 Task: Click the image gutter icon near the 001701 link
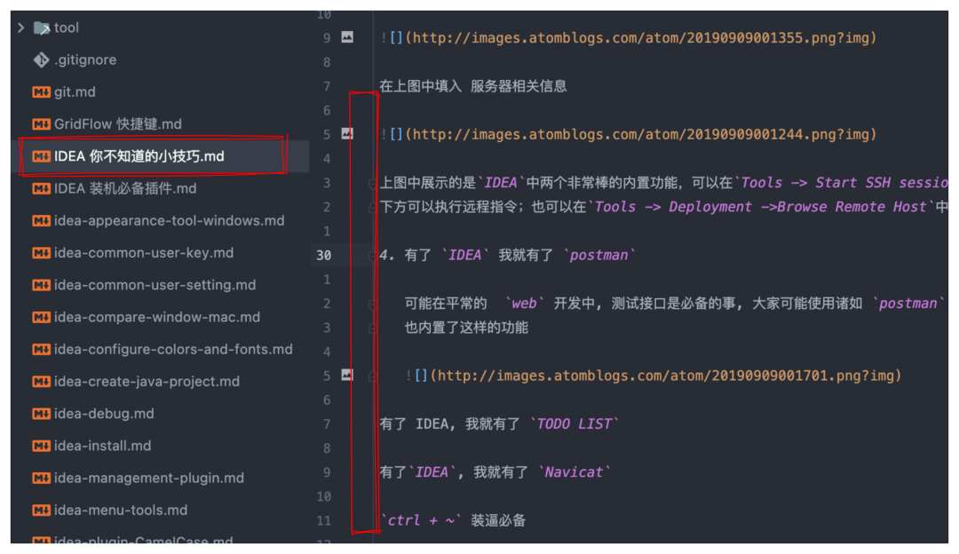pos(346,375)
